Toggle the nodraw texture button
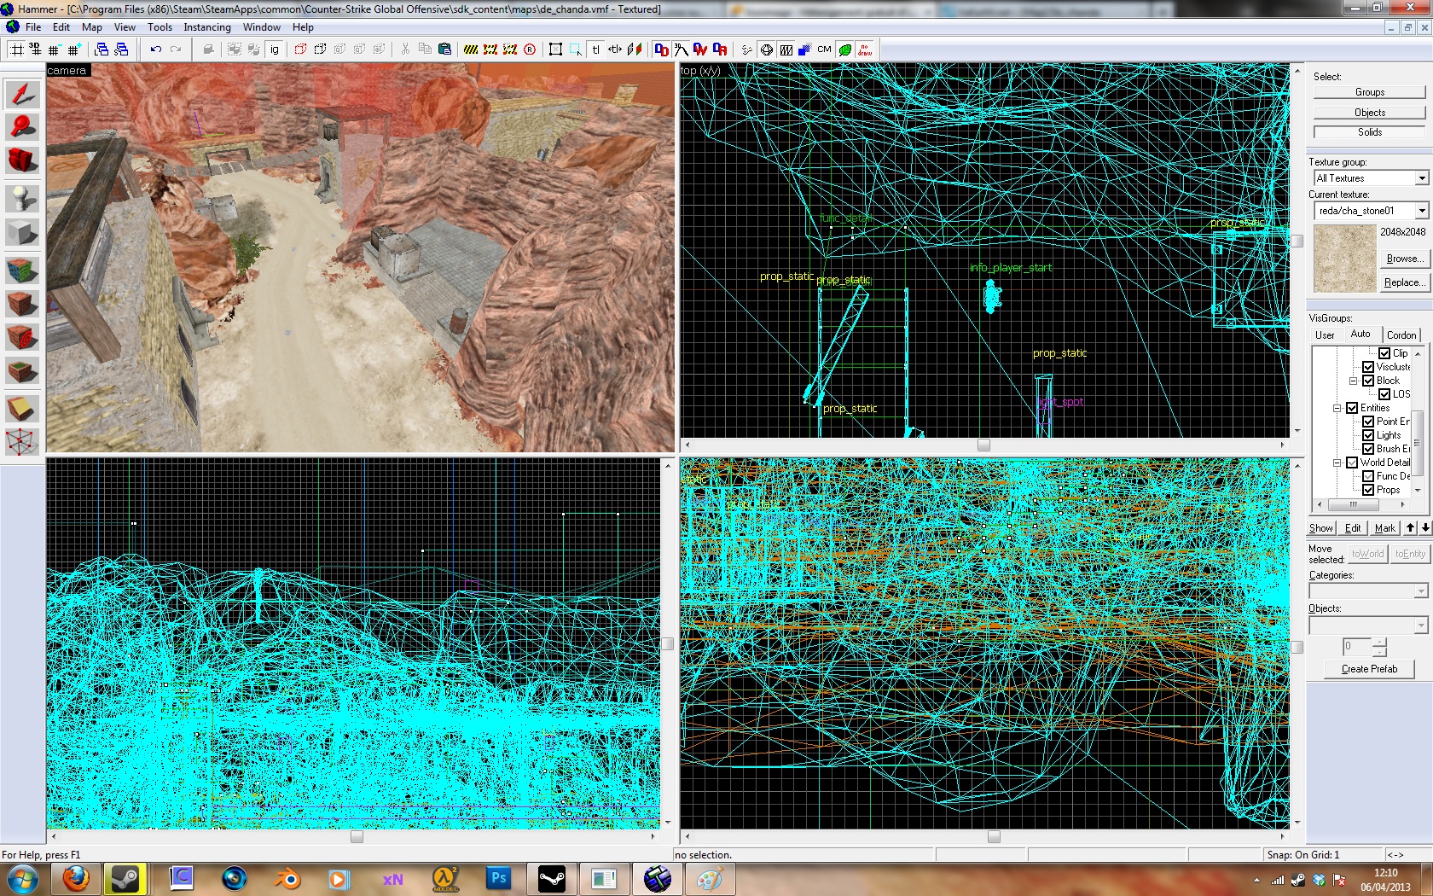 [x=865, y=49]
